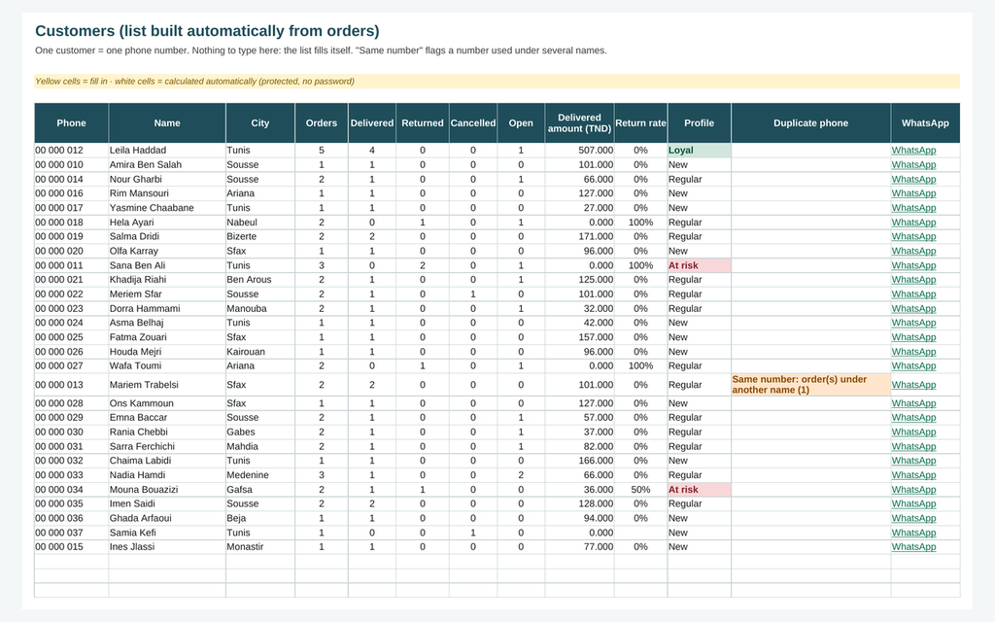This screenshot has width=995, height=622.
Task: Select the city cell Manouba
Action: point(260,308)
